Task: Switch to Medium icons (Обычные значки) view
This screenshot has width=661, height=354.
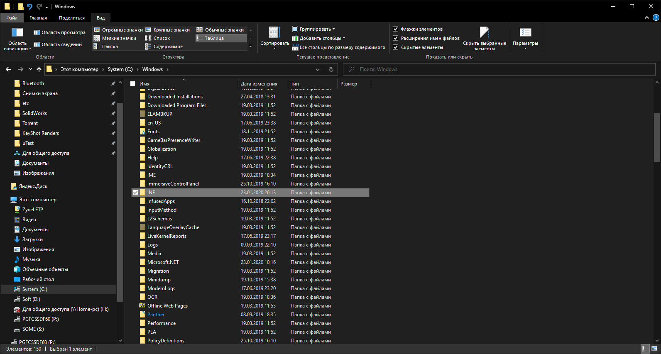Action: point(220,30)
